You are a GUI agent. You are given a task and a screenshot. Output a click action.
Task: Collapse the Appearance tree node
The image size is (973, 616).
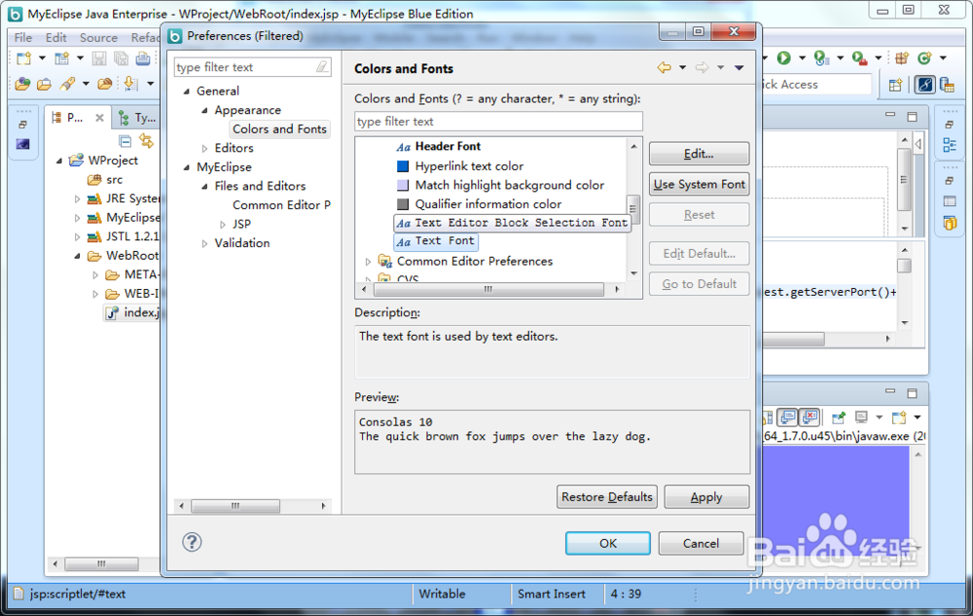(204, 110)
